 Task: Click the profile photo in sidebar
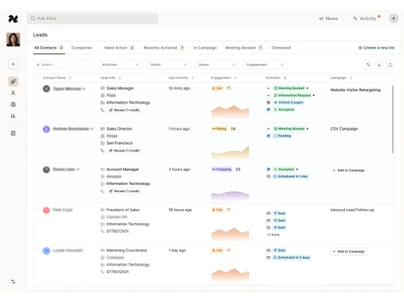tap(13, 40)
